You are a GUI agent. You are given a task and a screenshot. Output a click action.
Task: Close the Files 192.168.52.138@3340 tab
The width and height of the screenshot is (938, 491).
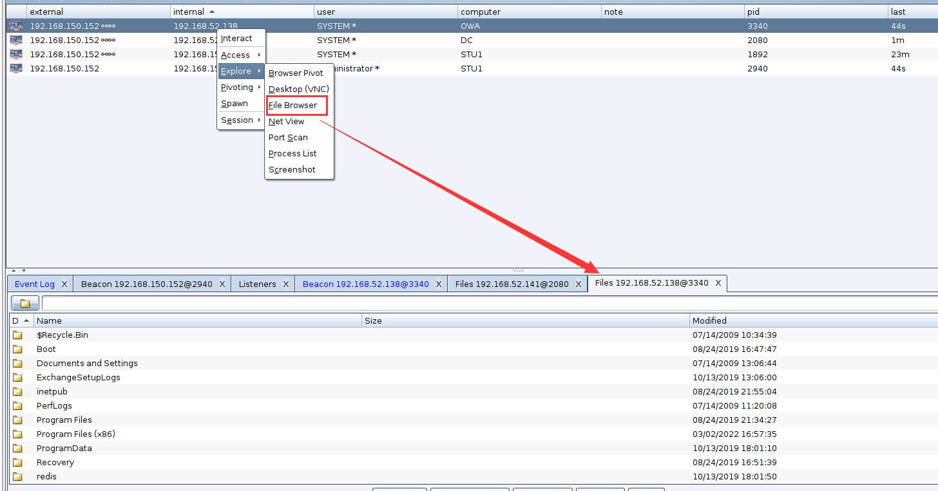(718, 283)
